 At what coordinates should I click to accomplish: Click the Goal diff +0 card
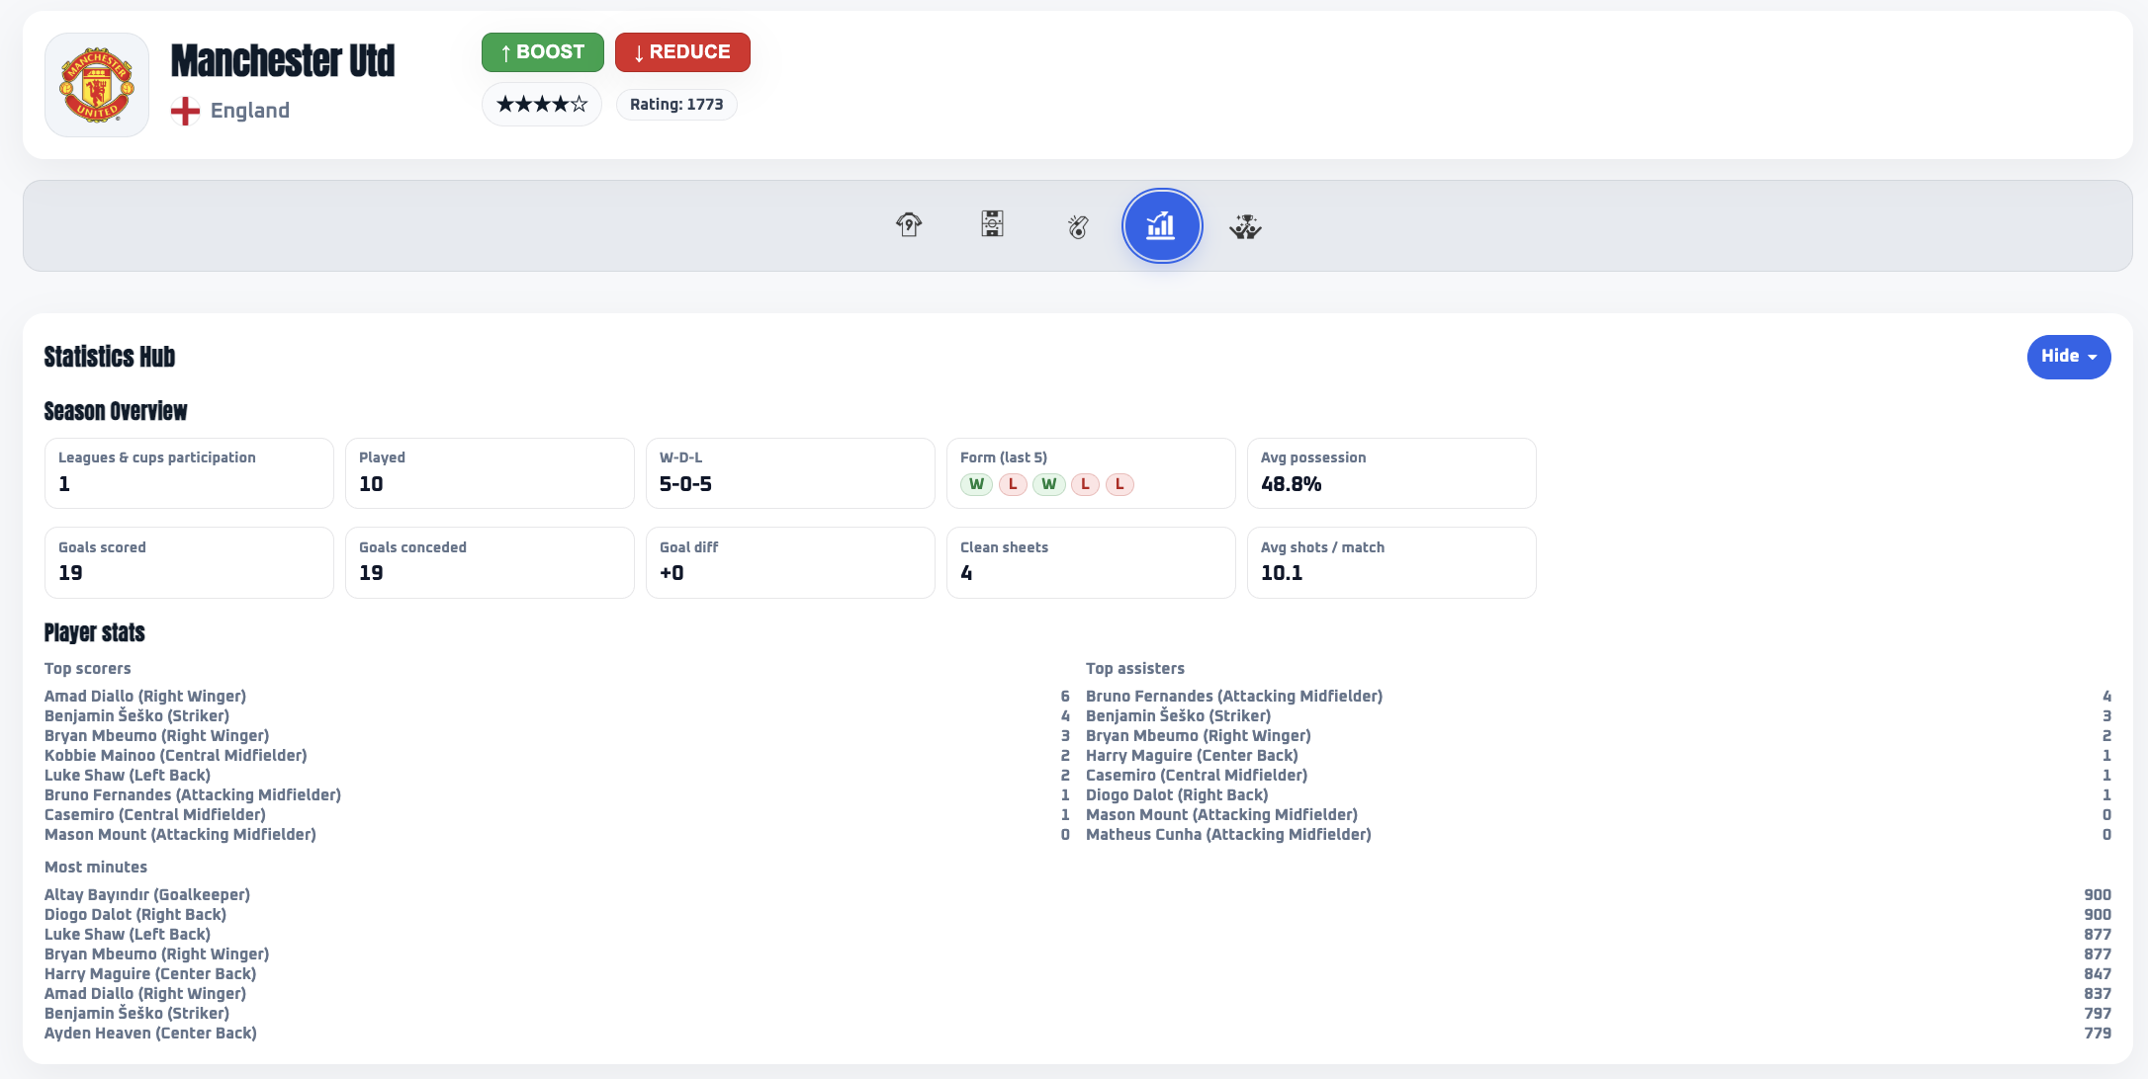pos(790,562)
